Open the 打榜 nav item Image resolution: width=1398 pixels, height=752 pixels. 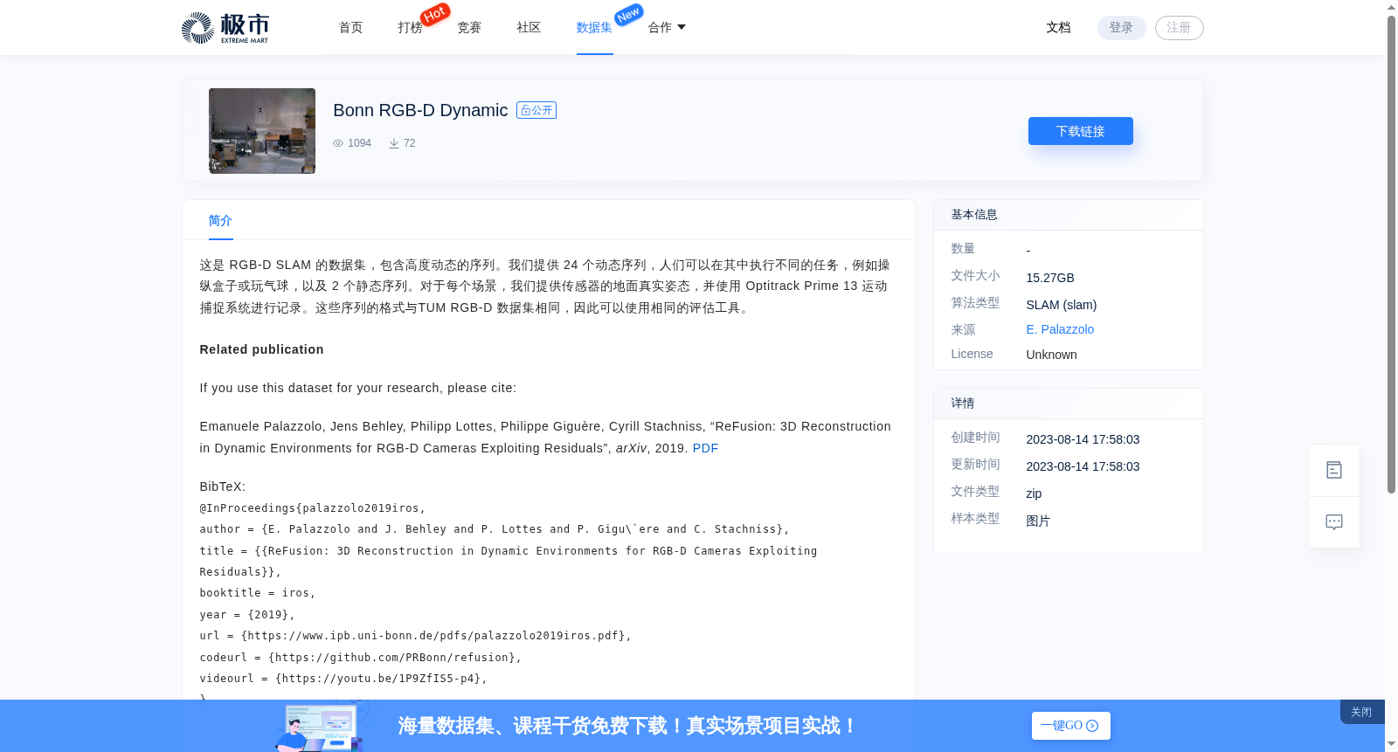410,28
